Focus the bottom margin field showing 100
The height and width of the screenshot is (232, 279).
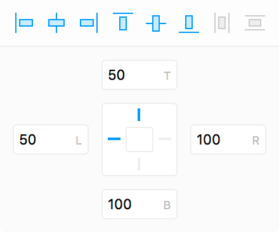[x=139, y=204]
